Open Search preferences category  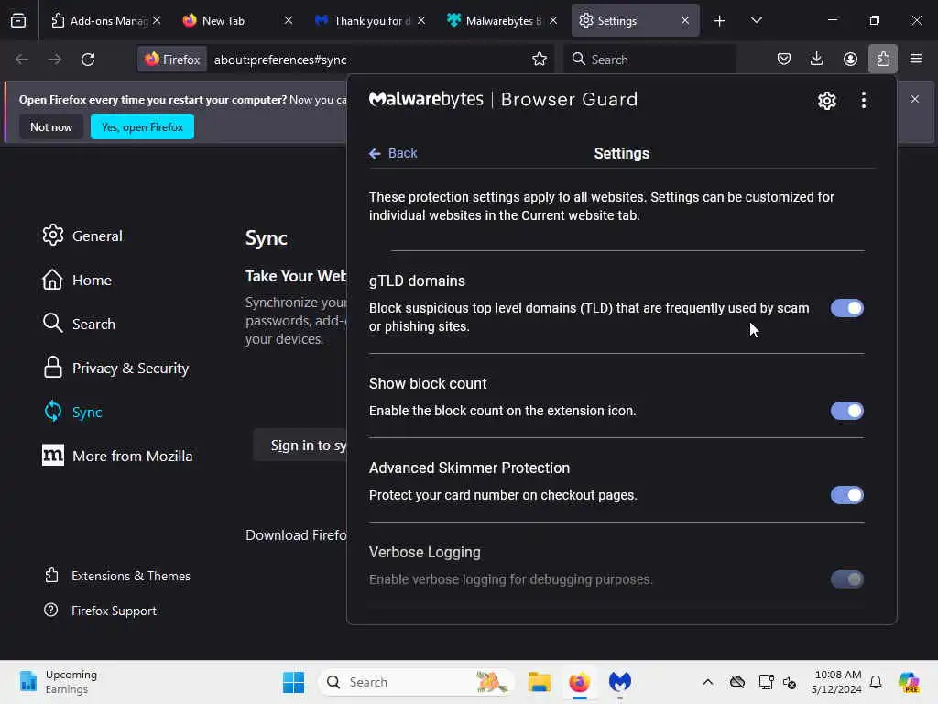pos(79,324)
